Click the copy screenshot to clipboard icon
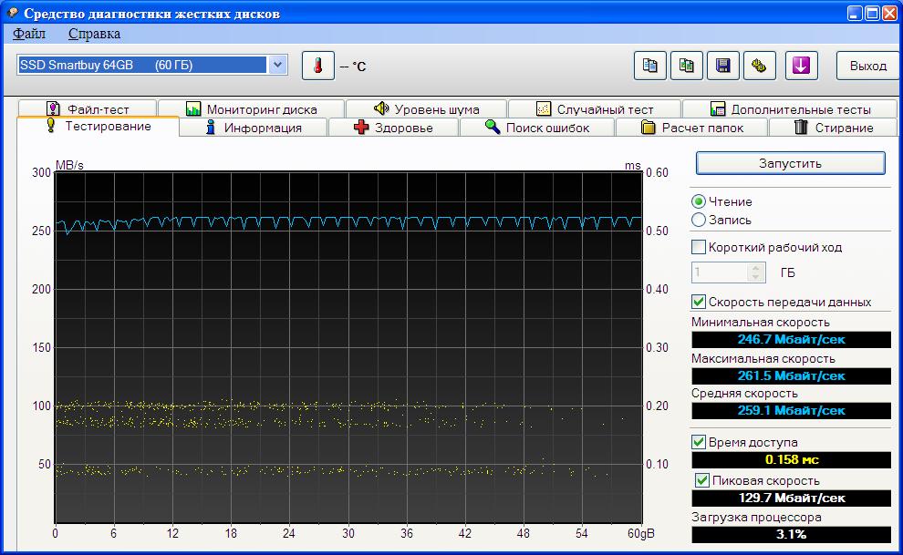 (687, 66)
